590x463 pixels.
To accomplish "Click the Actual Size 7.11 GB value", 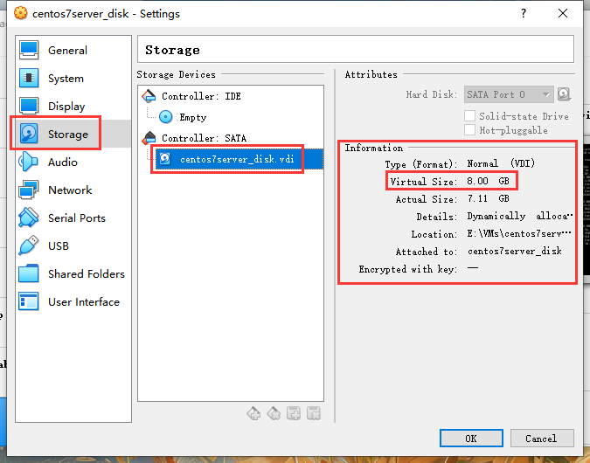I will tap(488, 198).
